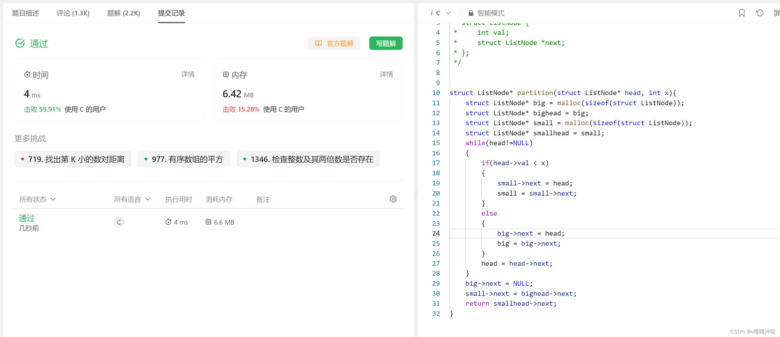Image resolution: width=780 pixels, height=337 pixels.
Task: Click the 6.42 MB memory value
Action: [x=238, y=94]
